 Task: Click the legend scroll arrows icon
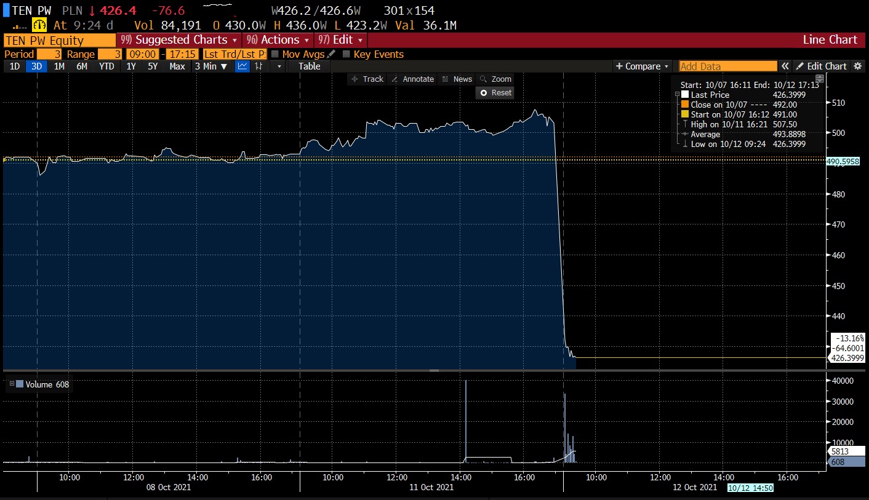(819, 79)
